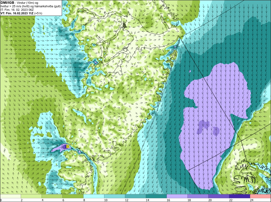Click the scale value 16

click(168, 200)
